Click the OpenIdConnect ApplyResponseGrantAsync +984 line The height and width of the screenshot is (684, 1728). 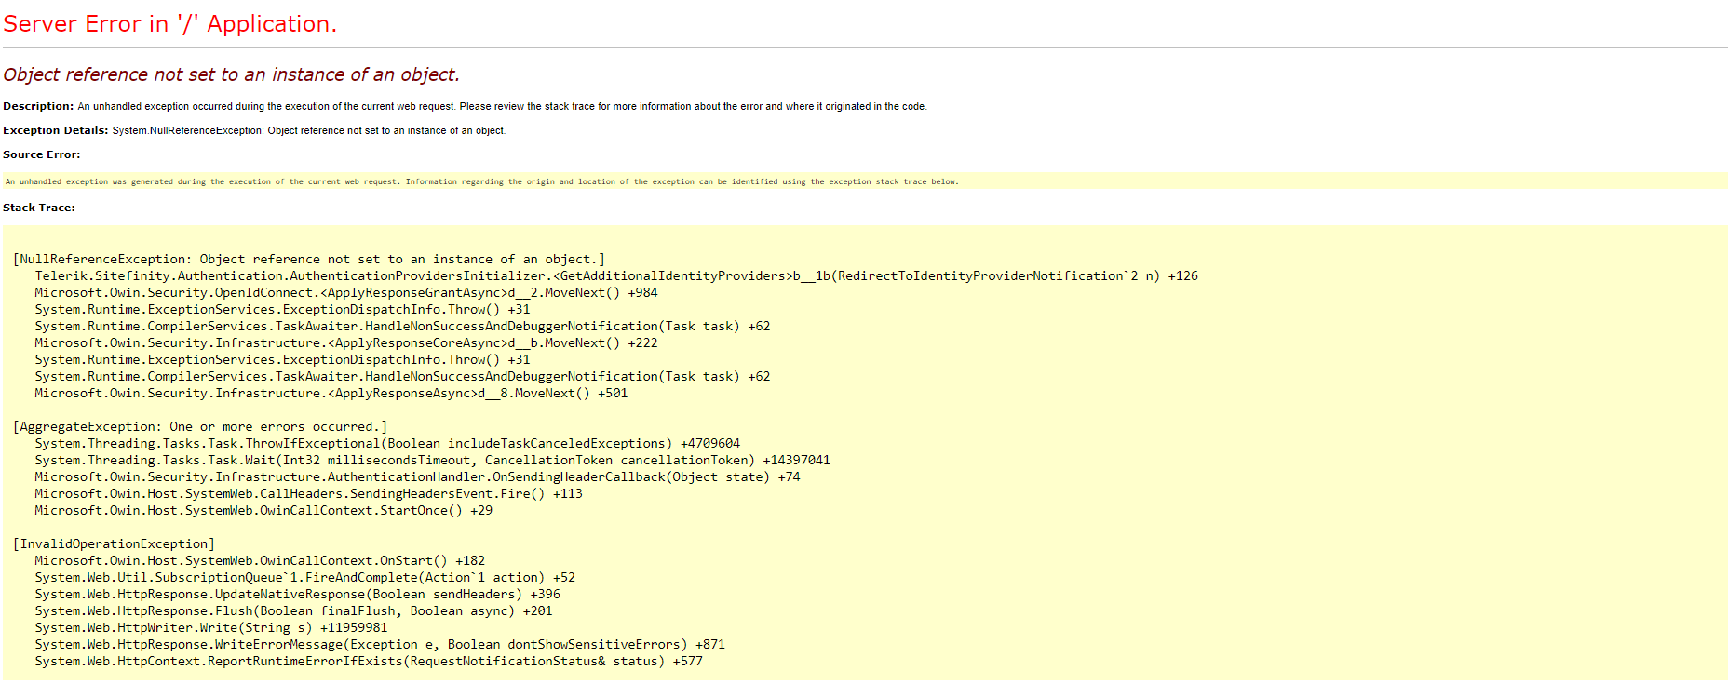(x=346, y=293)
